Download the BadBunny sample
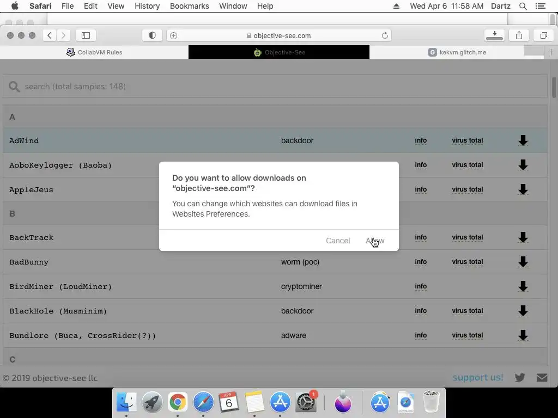This screenshot has height=418, width=558. click(x=523, y=262)
